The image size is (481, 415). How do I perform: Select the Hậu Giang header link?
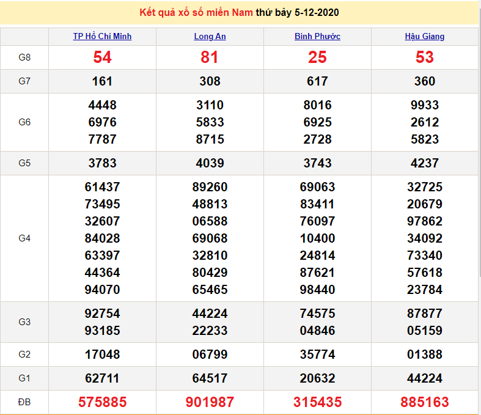click(x=424, y=36)
